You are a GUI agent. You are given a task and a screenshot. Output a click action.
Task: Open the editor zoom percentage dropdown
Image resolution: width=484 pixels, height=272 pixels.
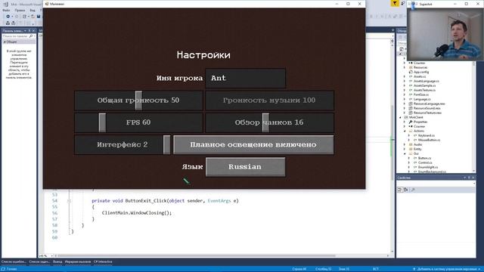52,255
